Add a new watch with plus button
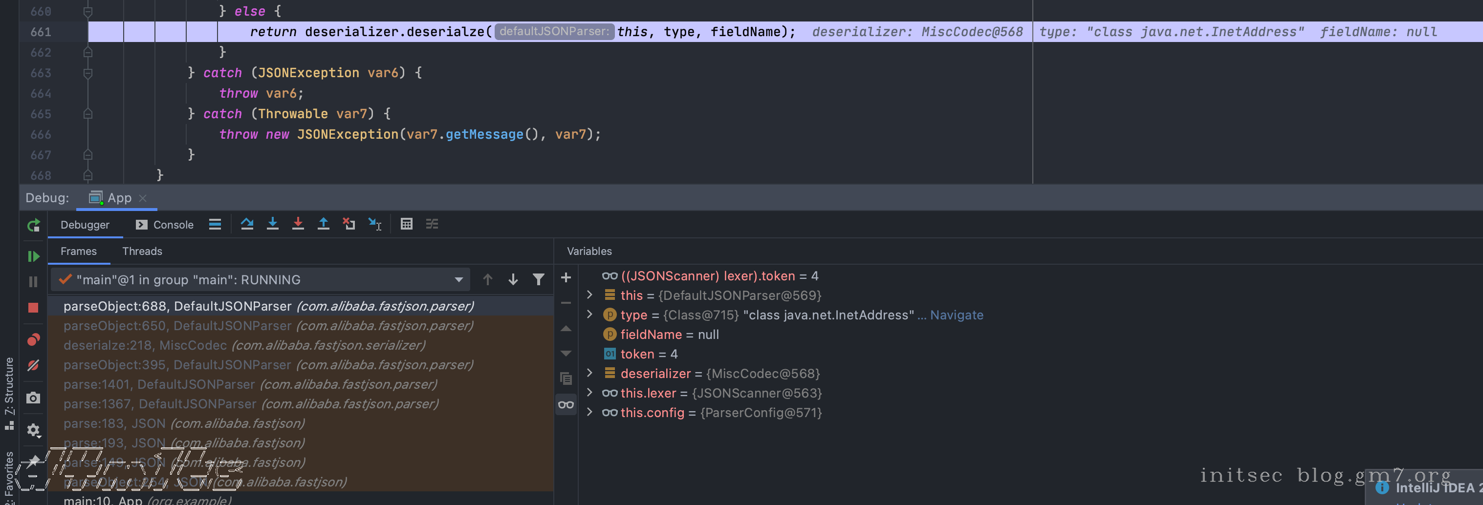This screenshot has height=505, width=1483. [566, 278]
